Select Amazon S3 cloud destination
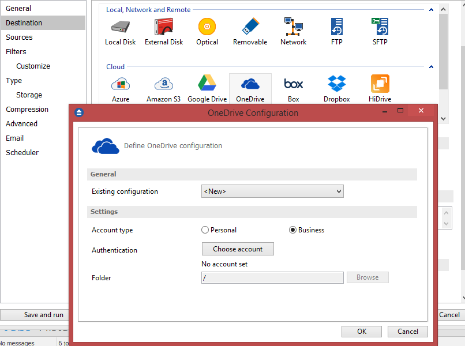Viewport: 465px width, 346px height. pos(164,89)
